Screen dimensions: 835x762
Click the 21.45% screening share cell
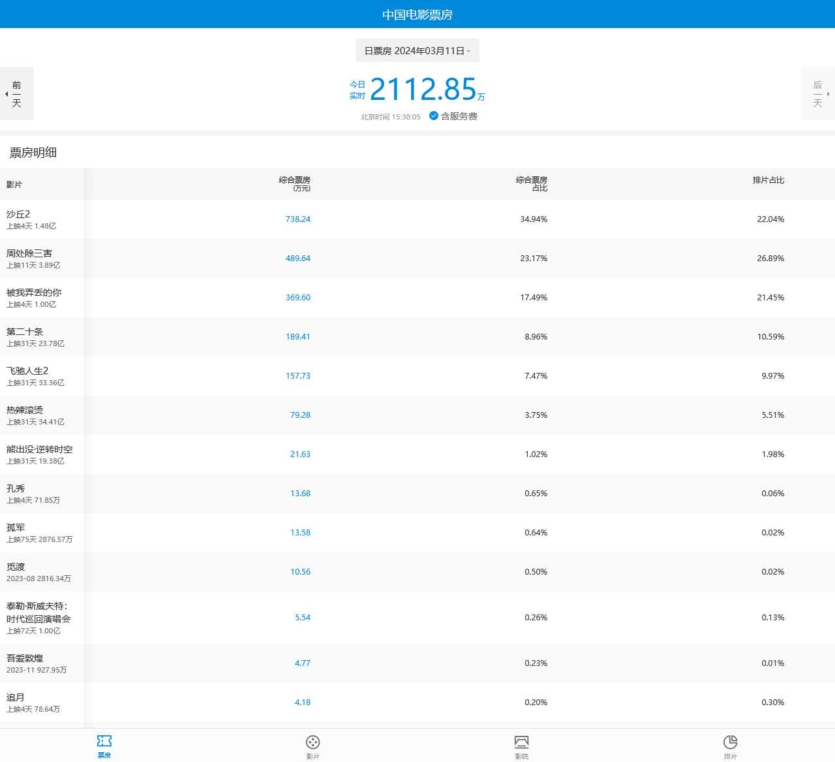(x=770, y=298)
